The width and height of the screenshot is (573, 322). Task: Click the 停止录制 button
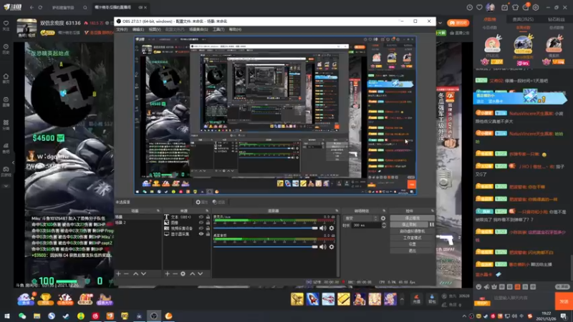pos(409,225)
